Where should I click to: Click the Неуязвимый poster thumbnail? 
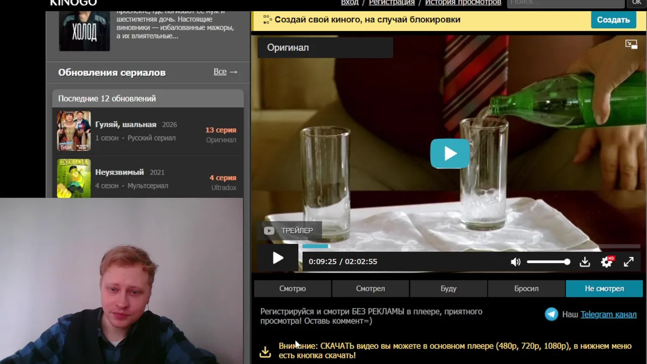(x=74, y=178)
